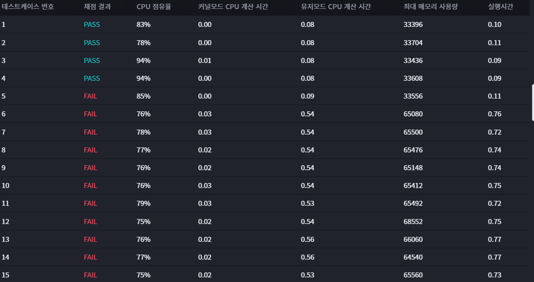The height and width of the screenshot is (282, 534).
Task: Click user-mode time 0.56 in row 14
Action: click(307, 257)
